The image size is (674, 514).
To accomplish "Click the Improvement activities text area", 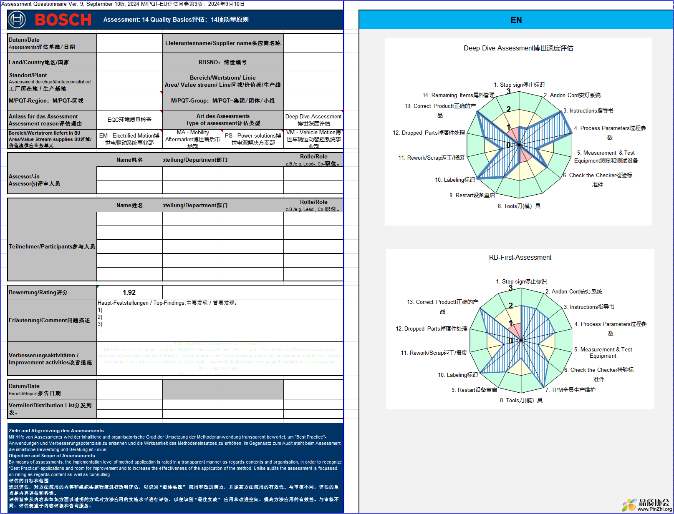I will click(220, 359).
